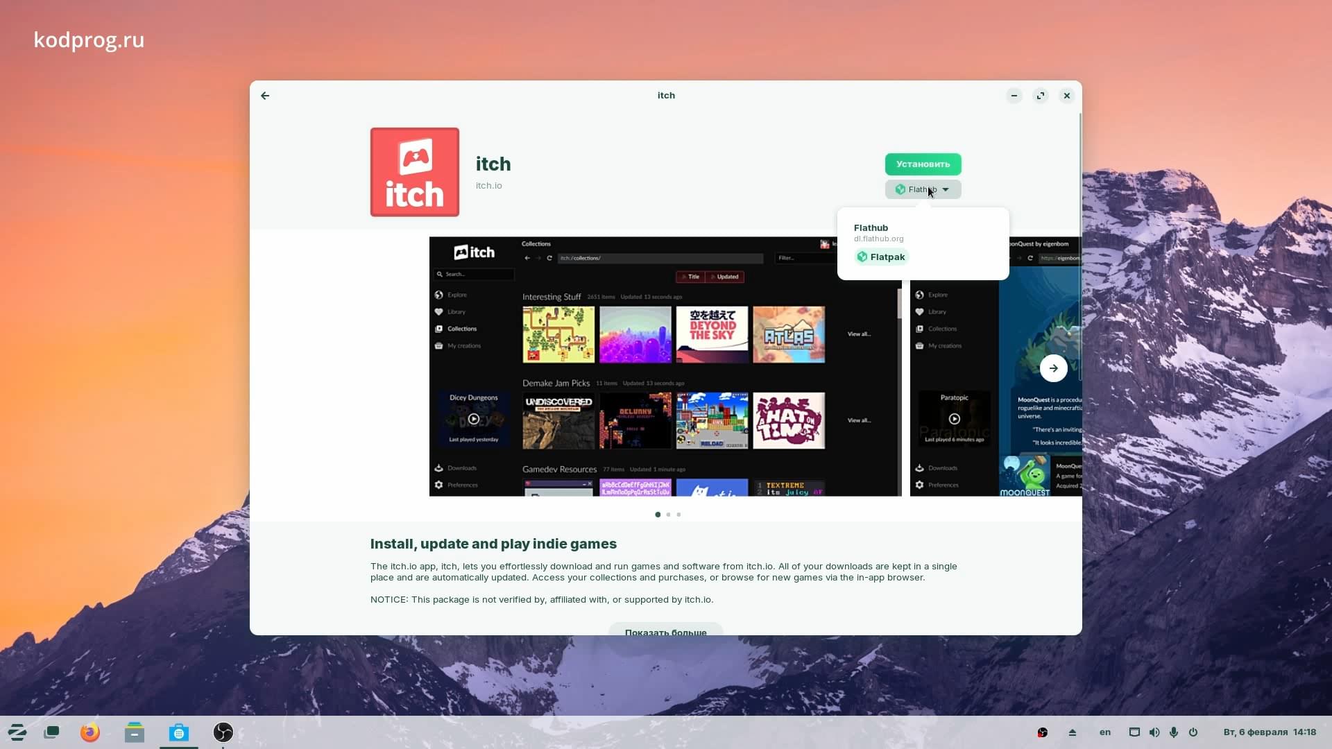Click the dl.flathub.org text

tap(878, 239)
